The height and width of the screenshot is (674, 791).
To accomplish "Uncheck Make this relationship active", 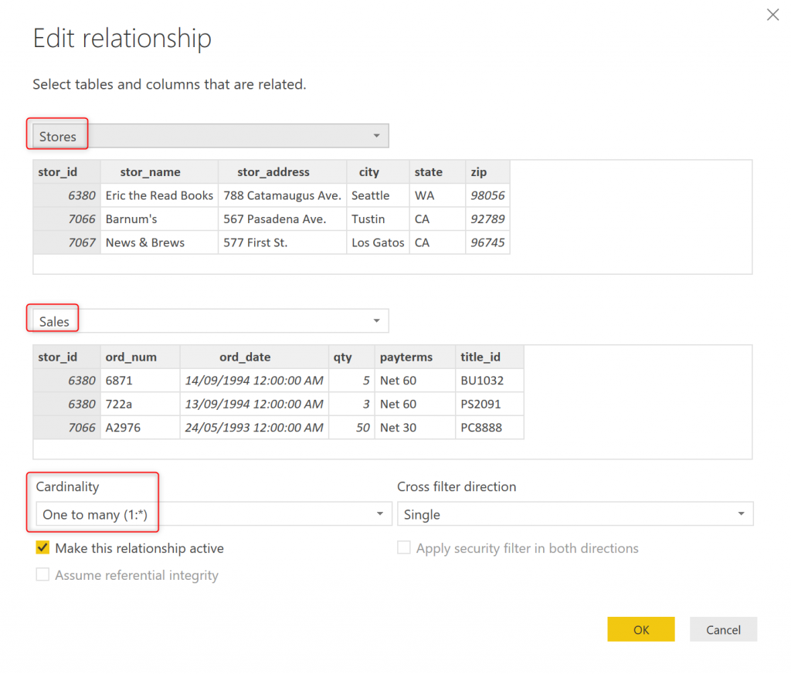I will 43,548.
